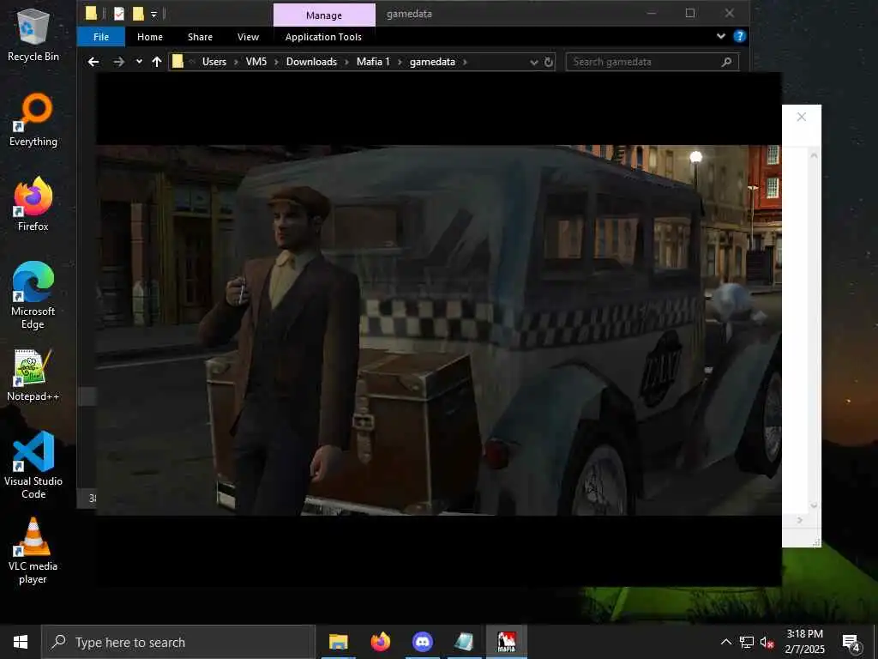
Task: Navigate to Downloads in the breadcrumb
Action: click(311, 62)
